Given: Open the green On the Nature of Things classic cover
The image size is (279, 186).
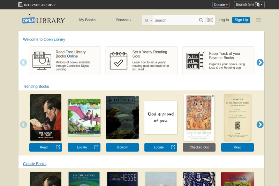Looking at the screenshot, I should [x=84, y=179].
